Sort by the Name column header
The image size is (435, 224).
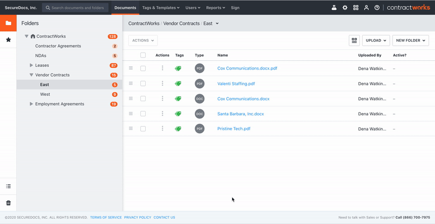222,55
